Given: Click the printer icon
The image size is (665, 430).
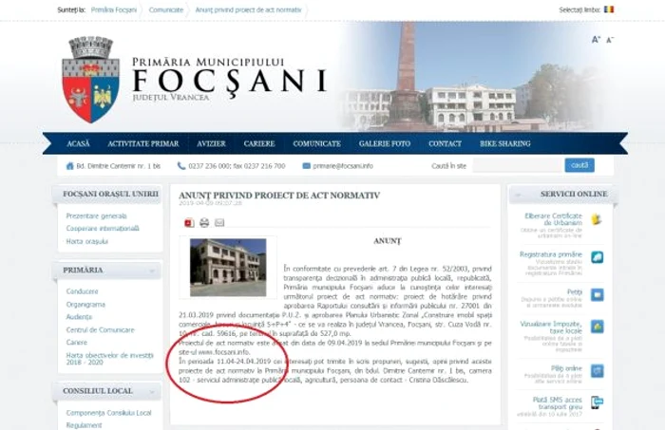Looking at the screenshot, I should point(204,222).
